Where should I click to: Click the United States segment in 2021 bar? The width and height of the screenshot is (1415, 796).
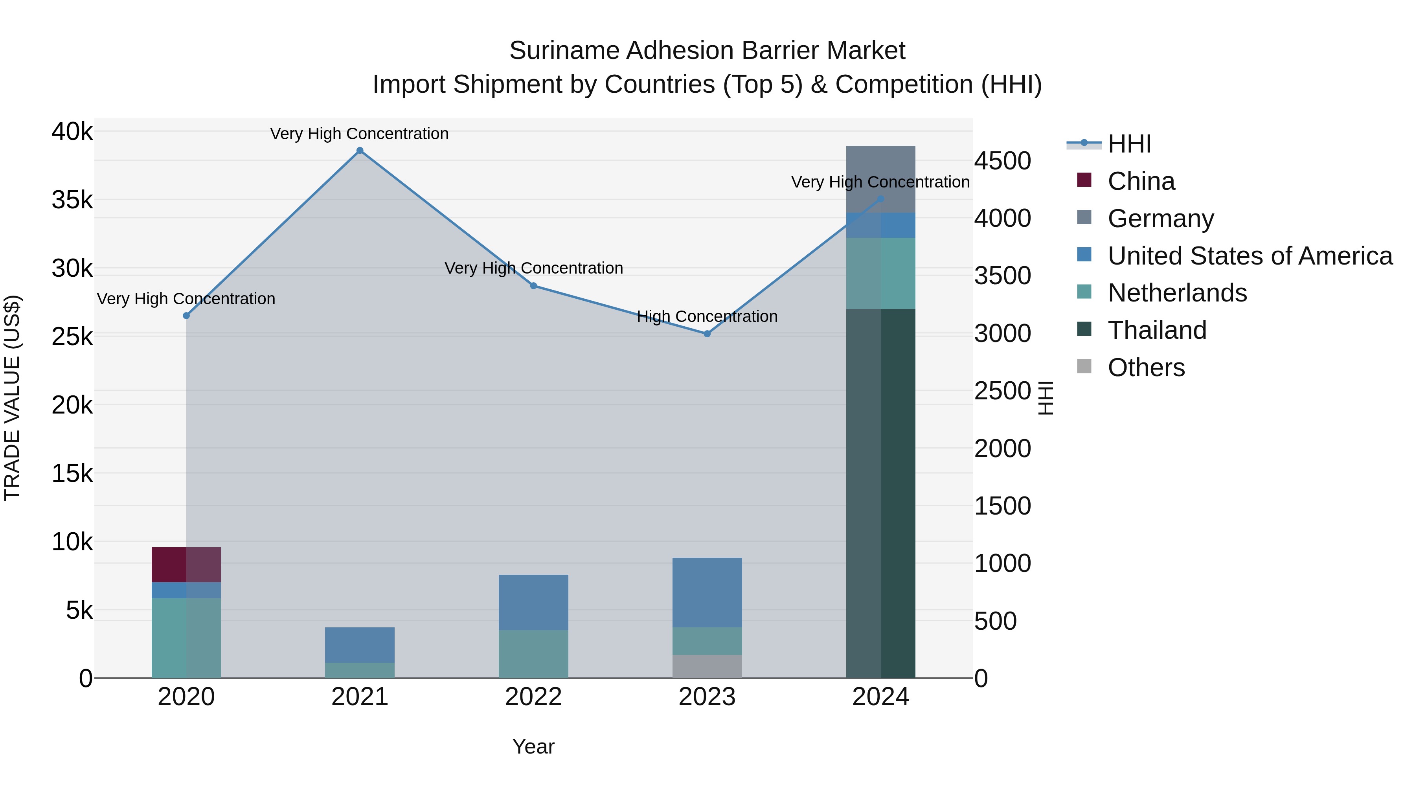(360, 645)
